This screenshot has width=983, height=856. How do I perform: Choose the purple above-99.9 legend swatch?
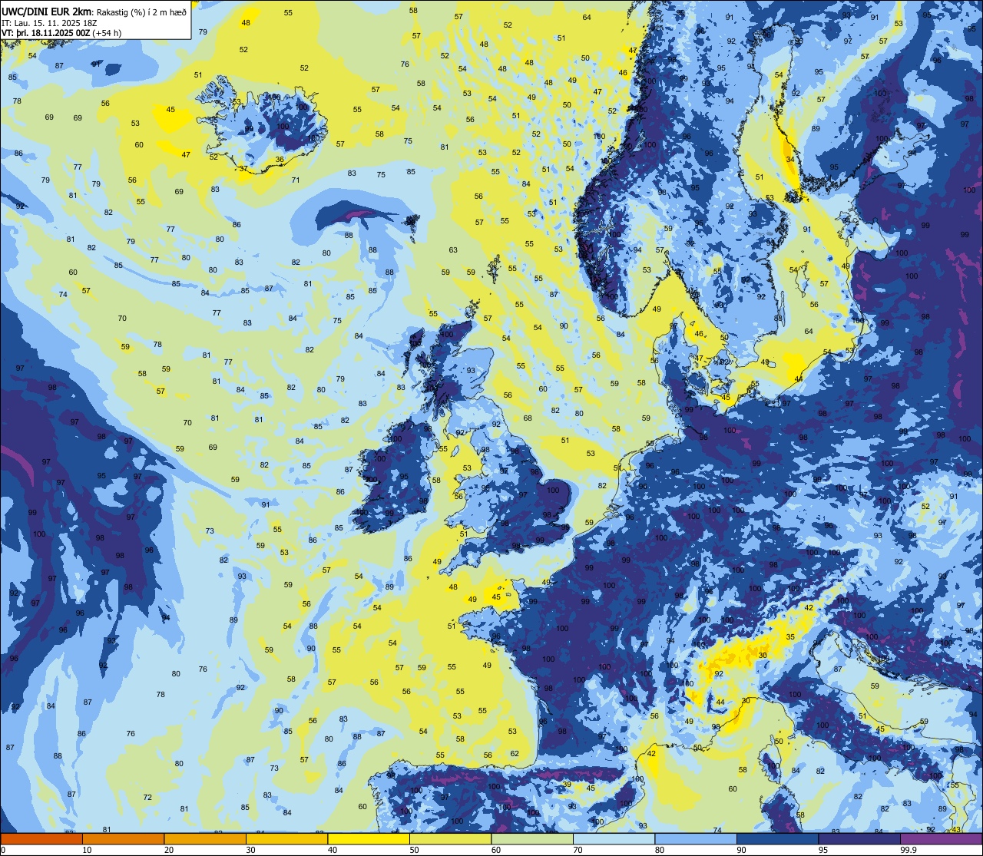point(942,838)
